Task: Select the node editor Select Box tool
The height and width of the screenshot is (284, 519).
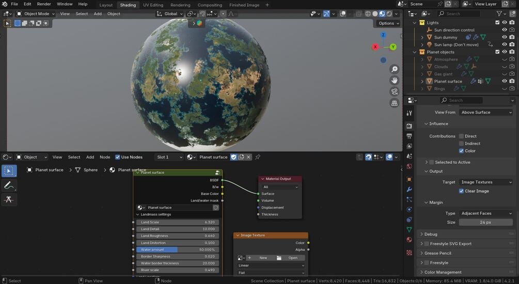Action: pyautogui.click(x=9, y=171)
